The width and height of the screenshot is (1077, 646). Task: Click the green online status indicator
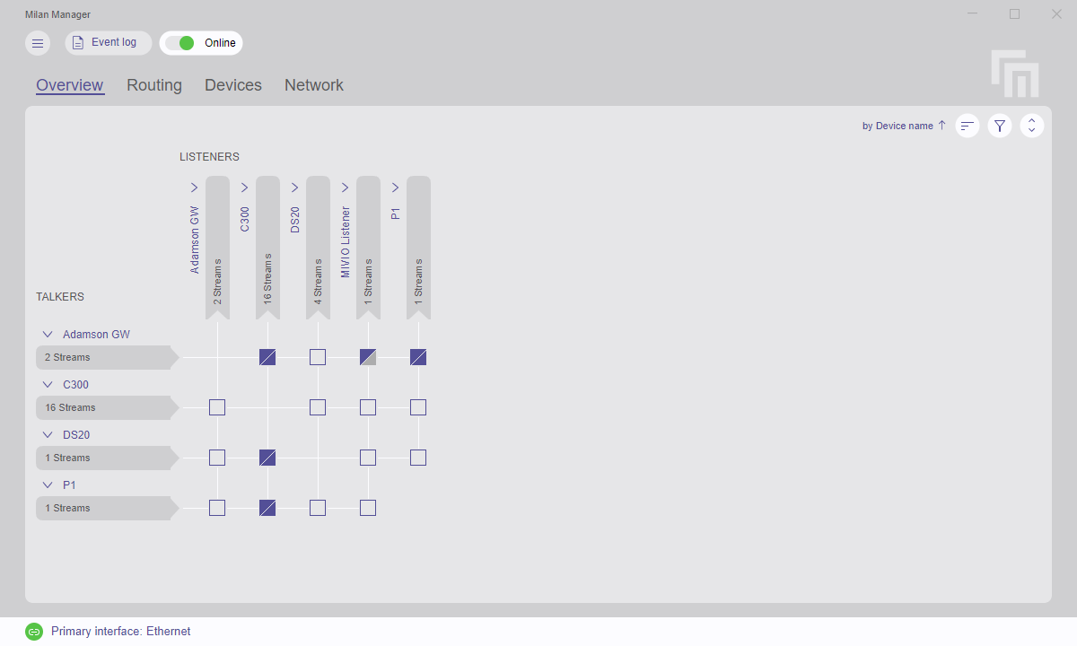click(186, 42)
